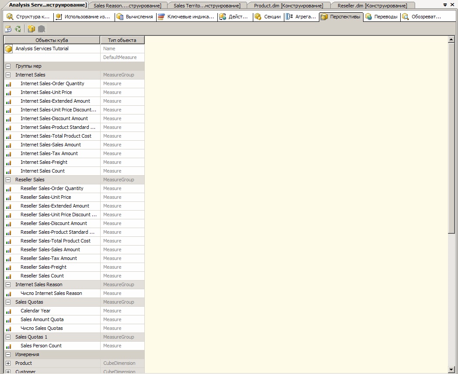Click the measure icon for Sales Amount Quota
The image size is (458, 374).
tap(9, 320)
